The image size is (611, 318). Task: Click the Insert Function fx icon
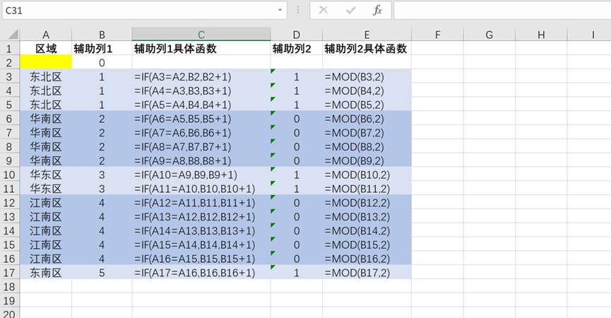pos(377,10)
